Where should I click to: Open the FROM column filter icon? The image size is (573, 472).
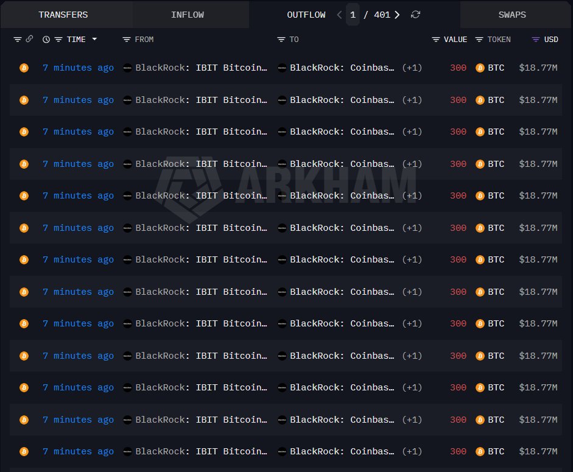[x=127, y=39]
